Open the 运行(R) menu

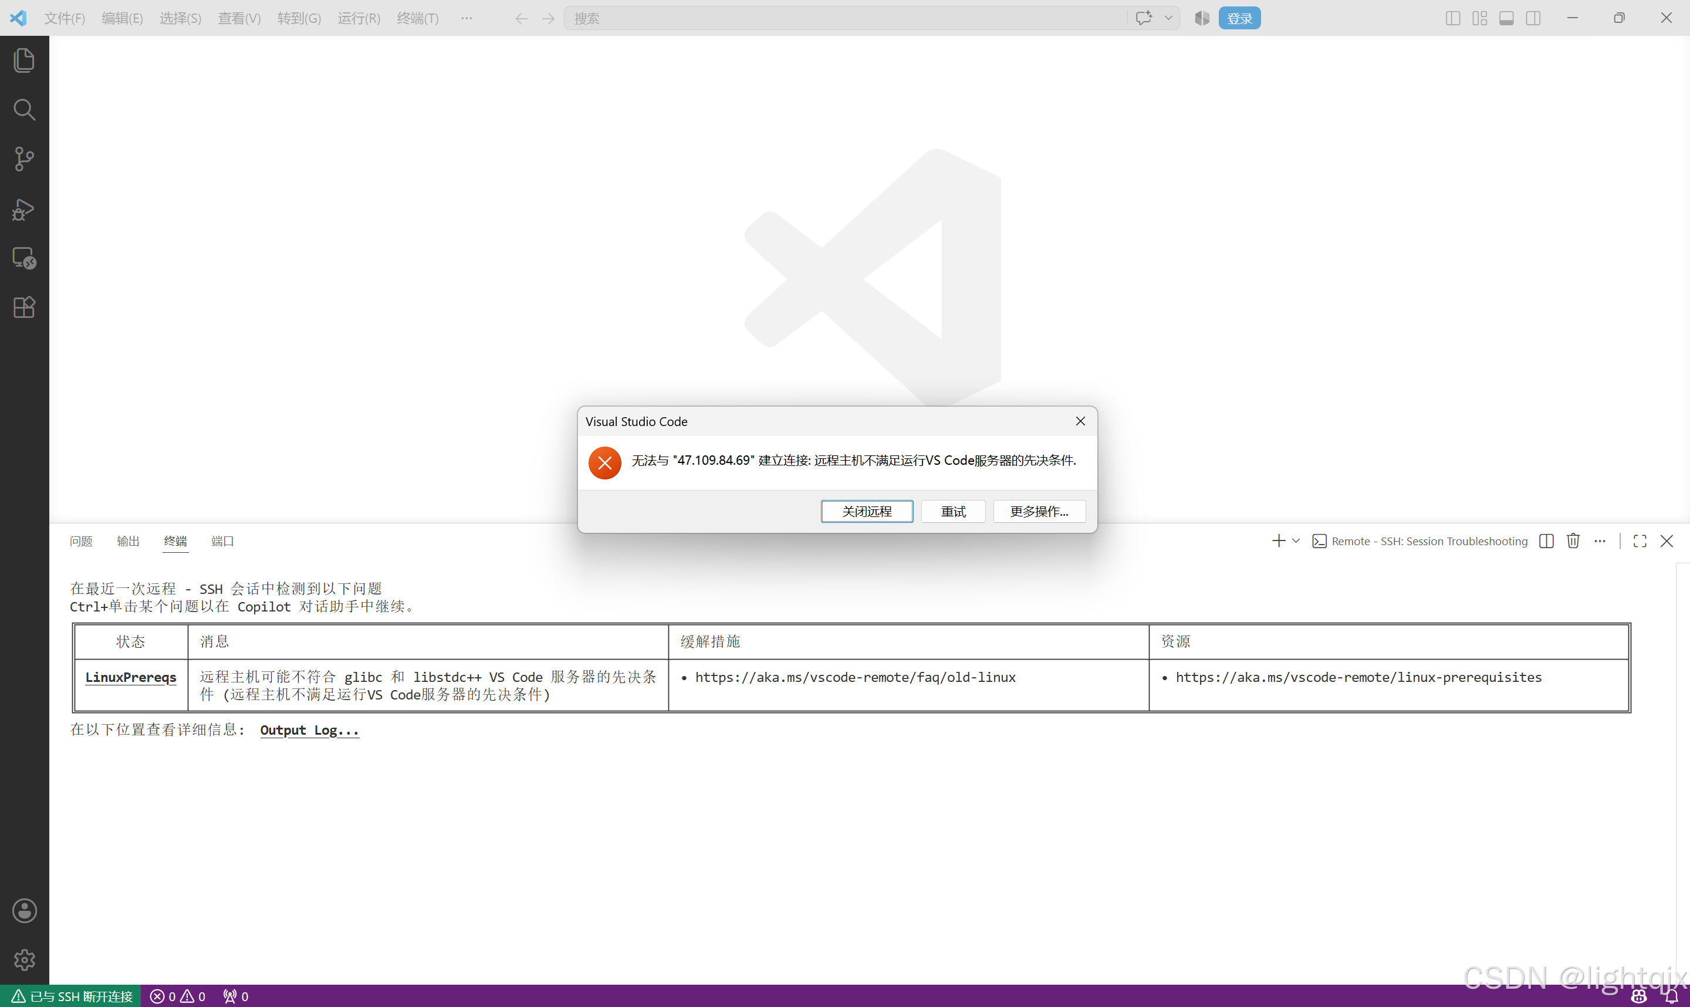(359, 18)
